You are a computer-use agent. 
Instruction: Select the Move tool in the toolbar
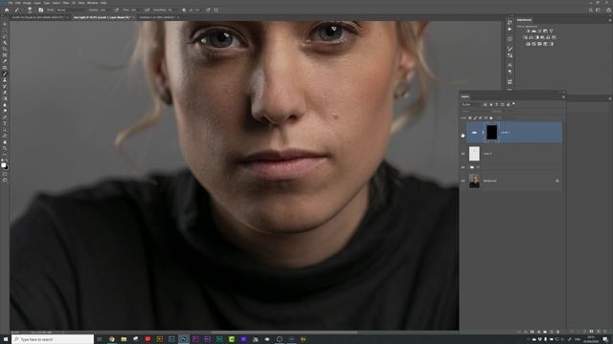[5, 24]
